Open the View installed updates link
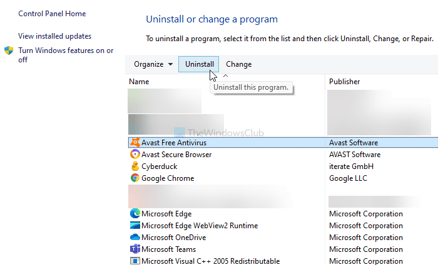 click(x=54, y=36)
